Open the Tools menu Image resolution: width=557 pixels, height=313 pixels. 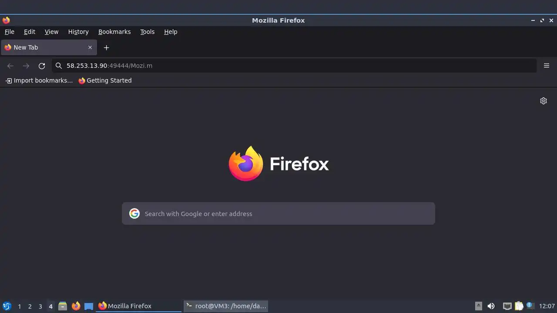[147, 32]
